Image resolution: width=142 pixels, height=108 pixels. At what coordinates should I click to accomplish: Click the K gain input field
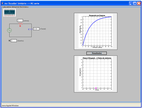pyautogui.click(x=14, y=41)
